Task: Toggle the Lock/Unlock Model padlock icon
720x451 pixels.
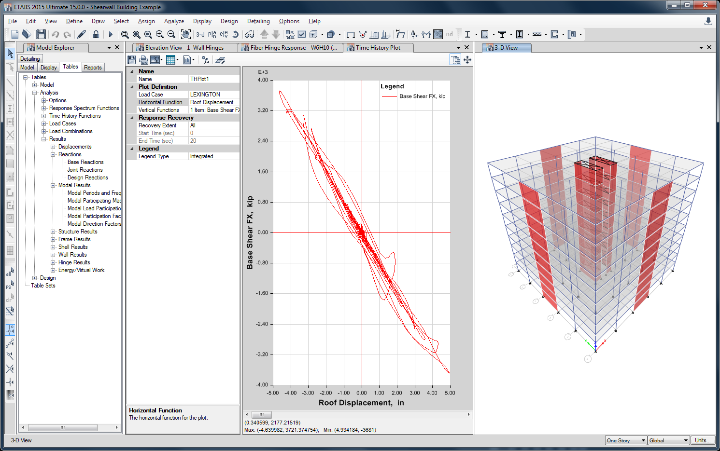Action: [96, 34]
